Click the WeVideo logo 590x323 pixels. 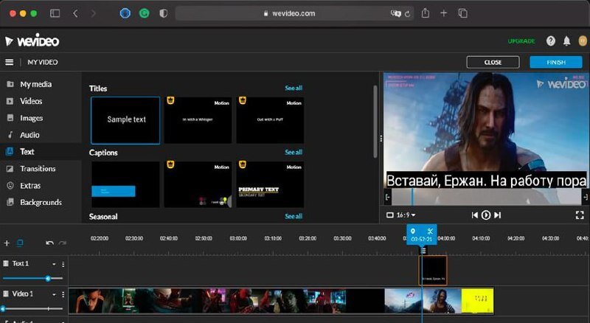tap(32, 41)
